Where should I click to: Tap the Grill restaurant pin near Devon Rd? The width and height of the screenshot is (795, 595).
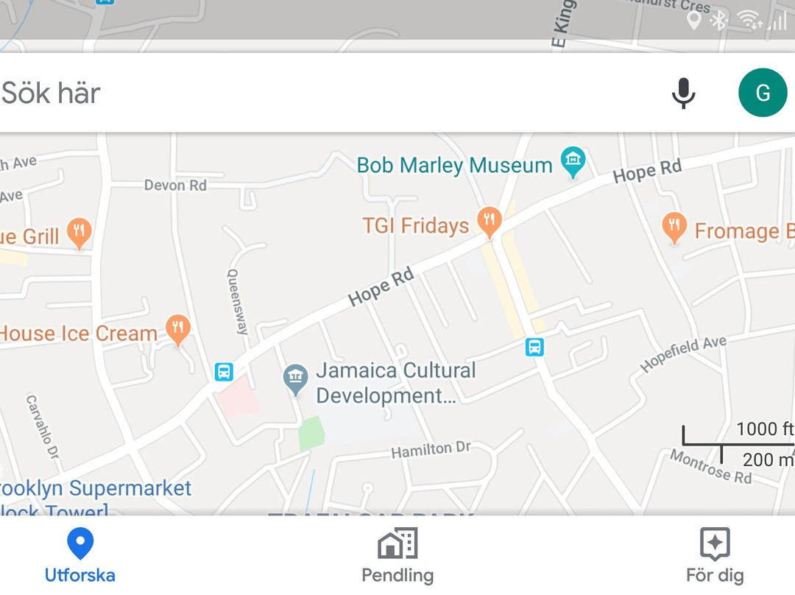(x=79, y=233)
